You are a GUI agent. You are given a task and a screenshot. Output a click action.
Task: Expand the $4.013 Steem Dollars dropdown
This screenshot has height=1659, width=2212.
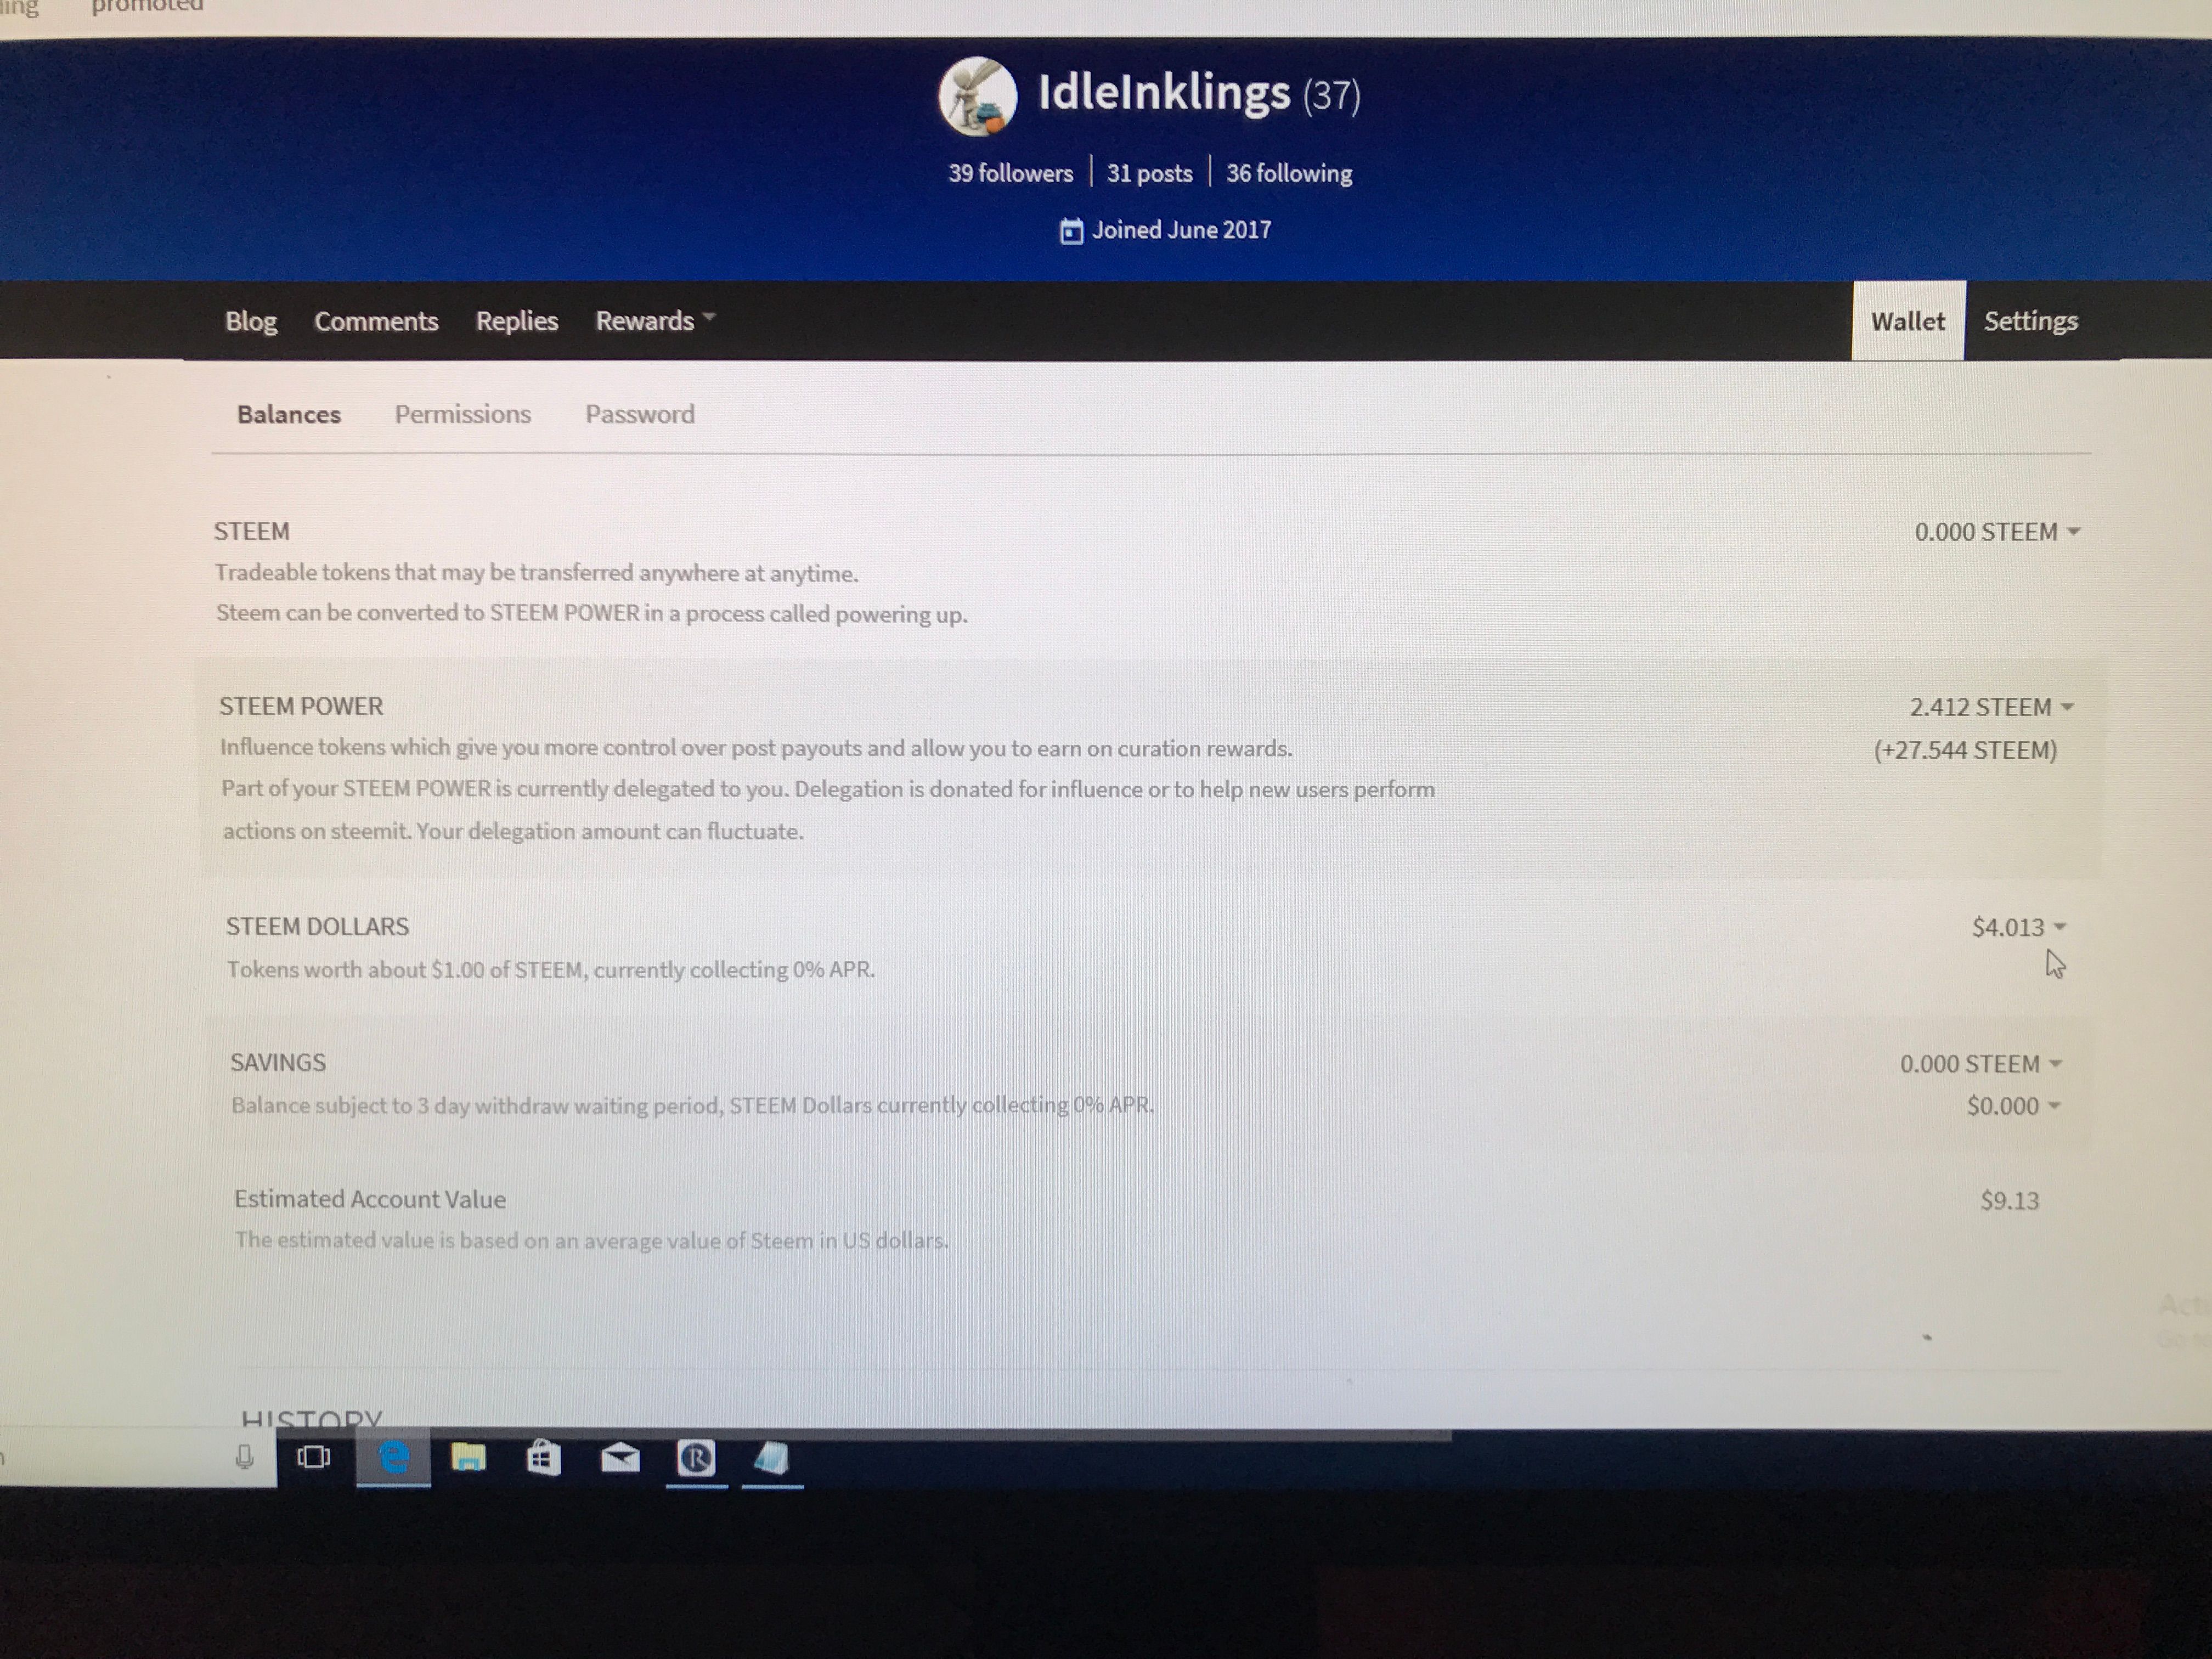(2019, 927)
